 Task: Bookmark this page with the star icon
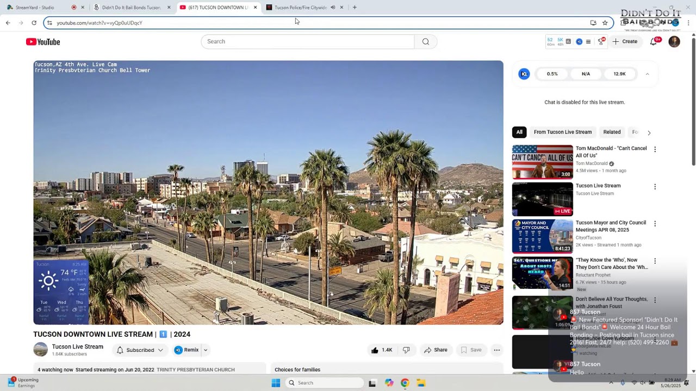(x=605, y=23)
